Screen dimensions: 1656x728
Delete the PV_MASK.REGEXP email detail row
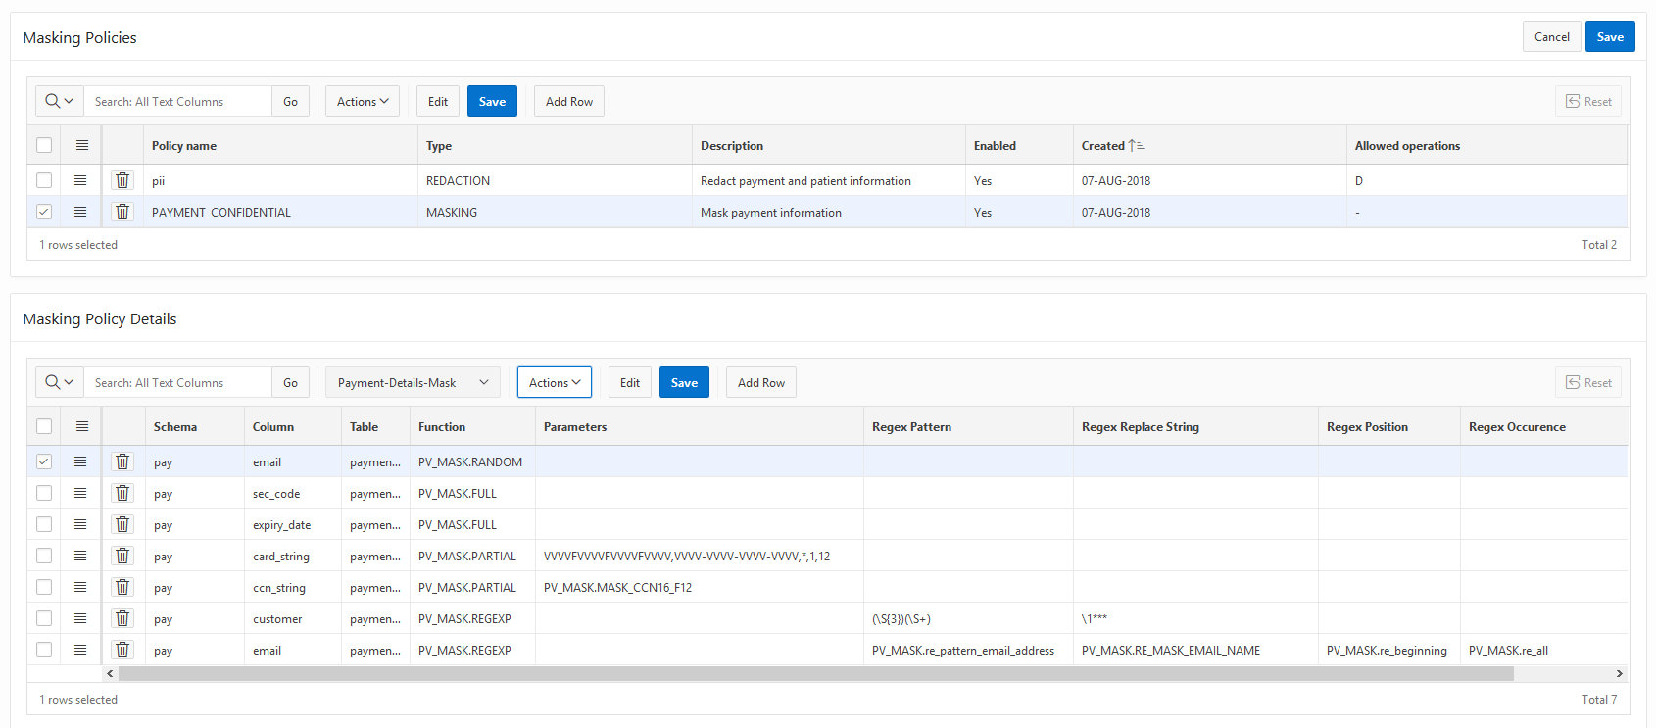pyautogui.click(x=122, y=650)
